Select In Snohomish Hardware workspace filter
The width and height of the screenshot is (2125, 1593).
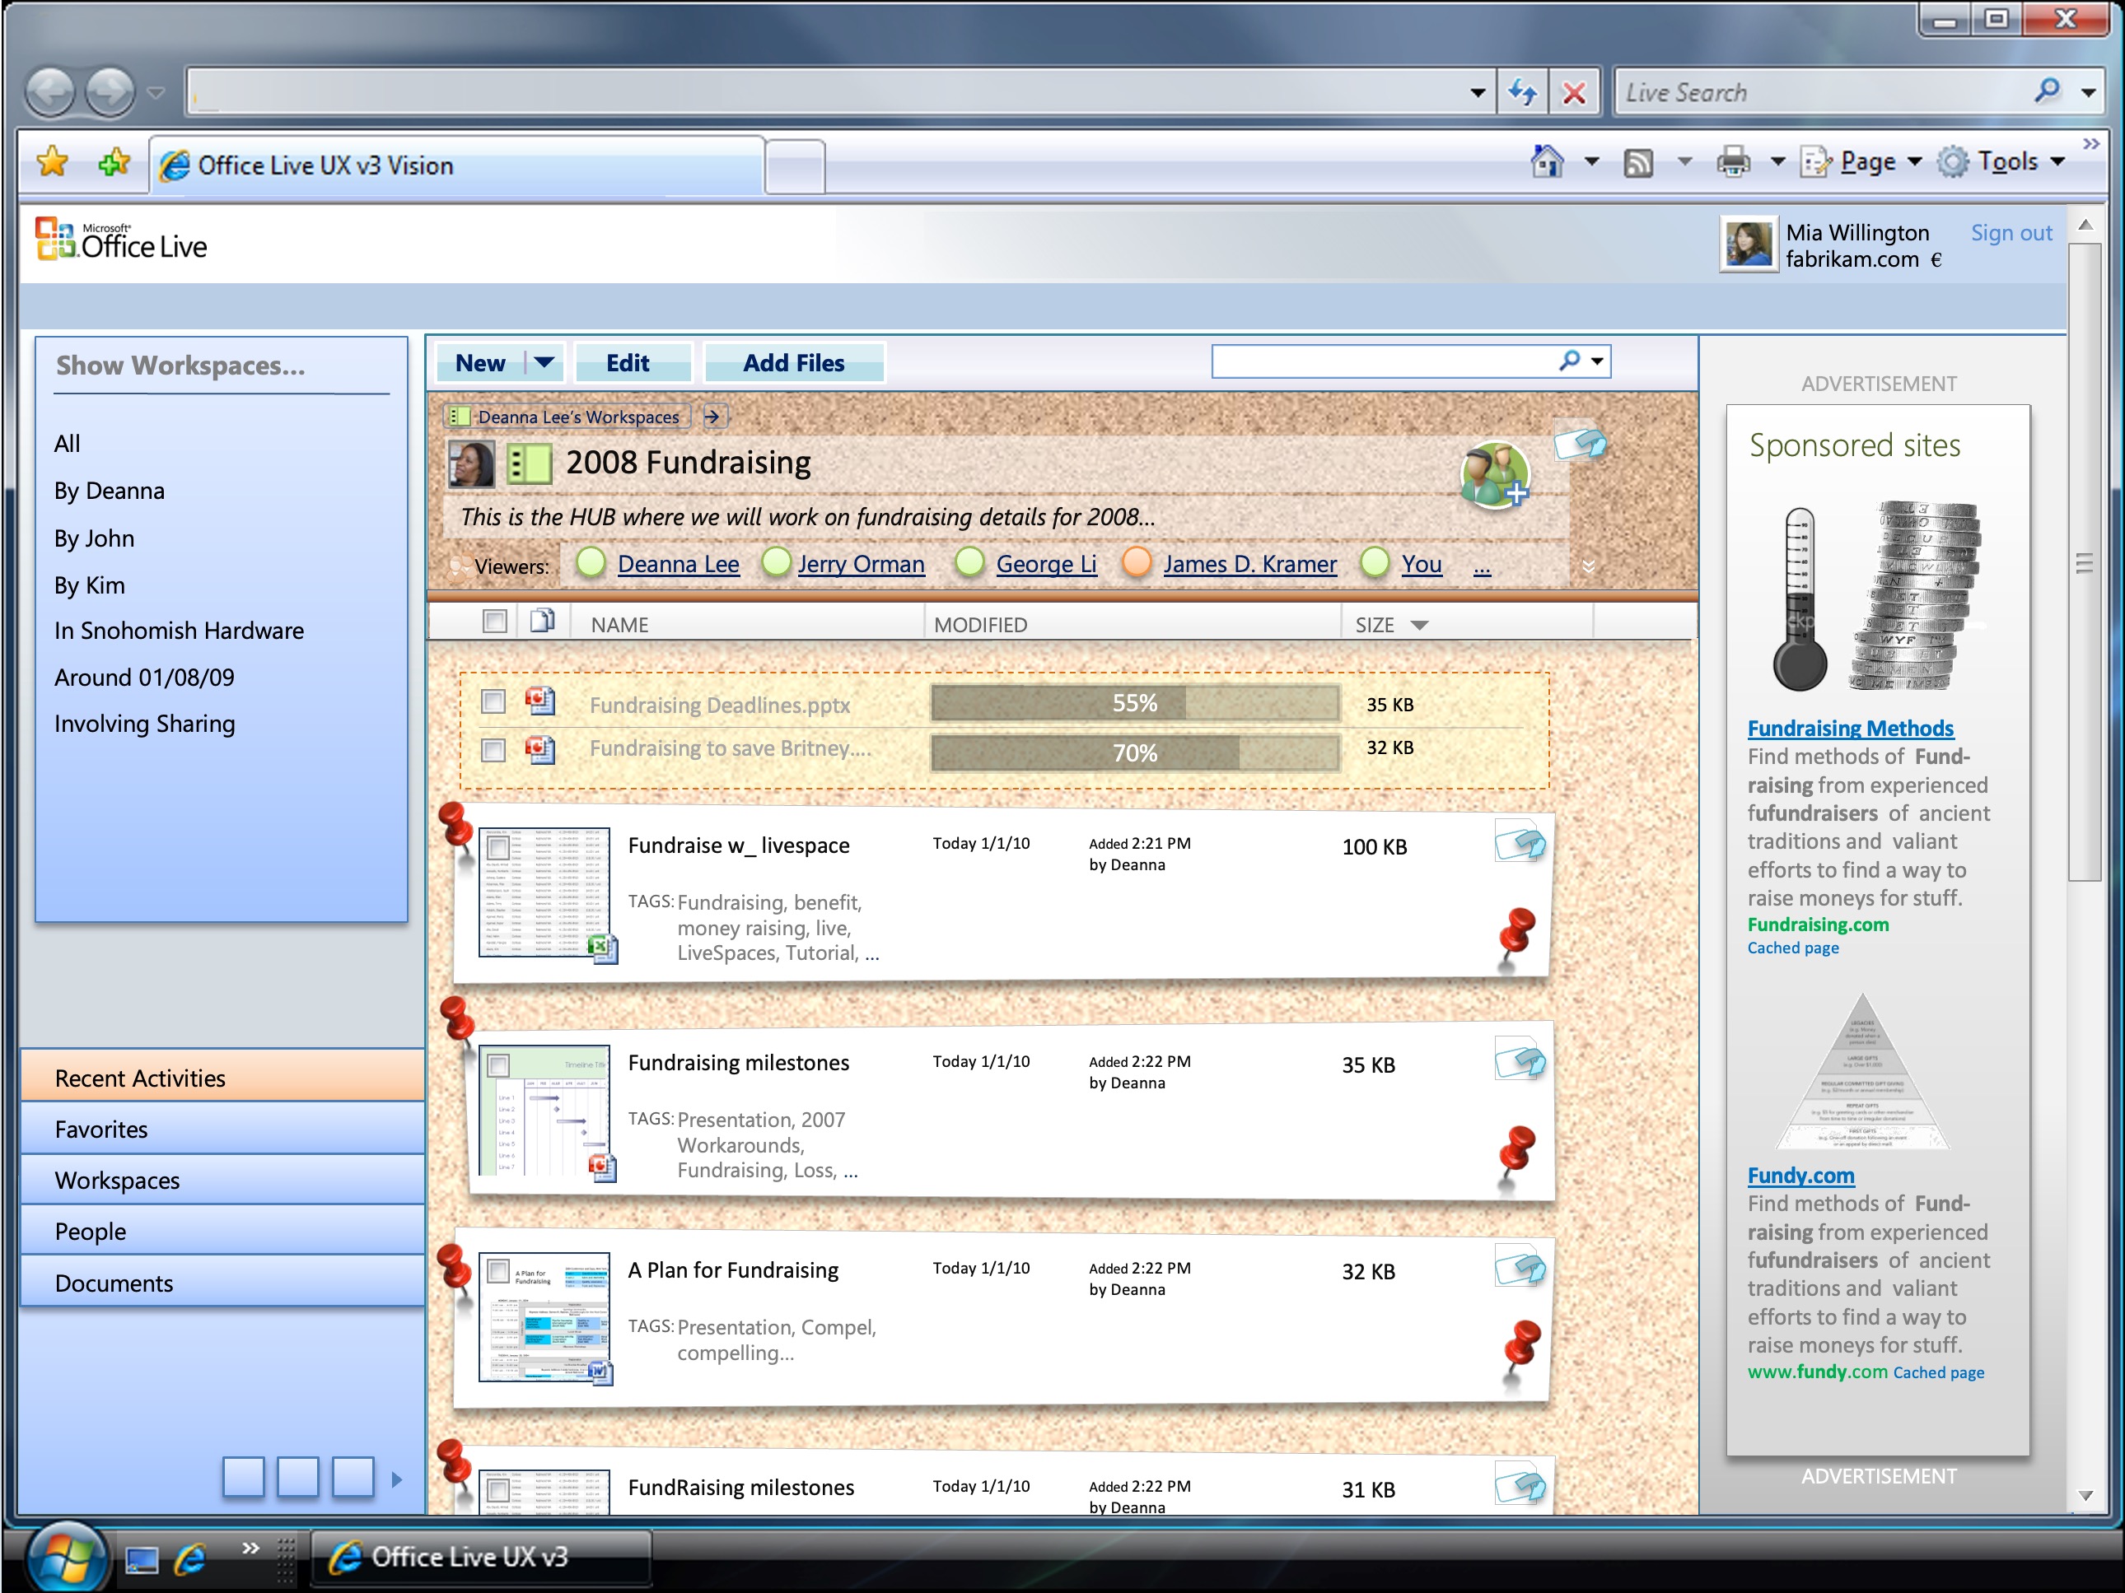coord(179,631)
